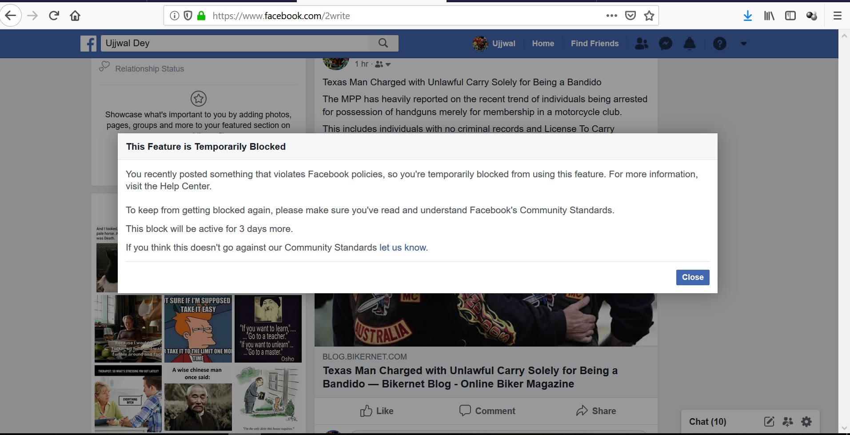Click the Facebook search magnifier button

(x=383, y=43)
